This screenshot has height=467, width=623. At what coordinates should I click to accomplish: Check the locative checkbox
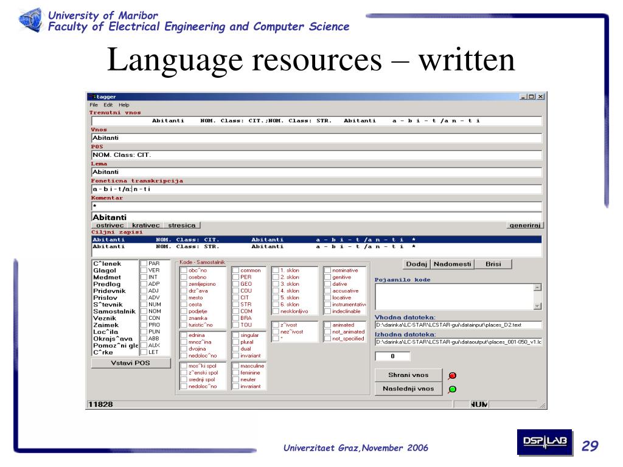(x=328, y=298)
